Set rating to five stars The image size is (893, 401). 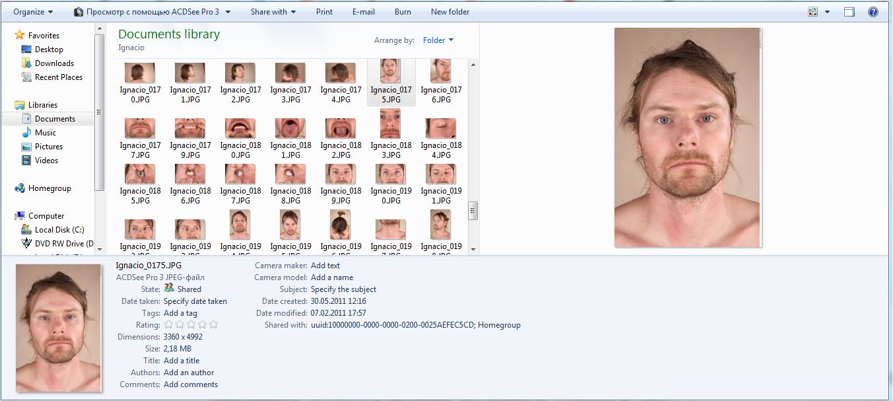point(213,325)
